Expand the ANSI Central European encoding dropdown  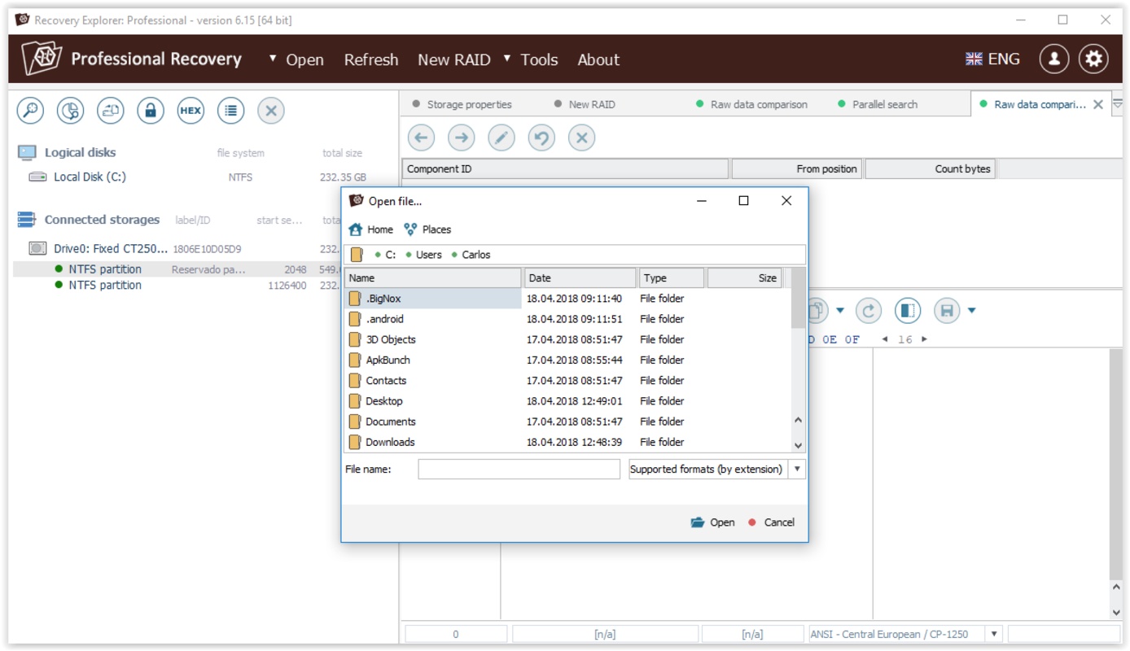tap(993, 634)
